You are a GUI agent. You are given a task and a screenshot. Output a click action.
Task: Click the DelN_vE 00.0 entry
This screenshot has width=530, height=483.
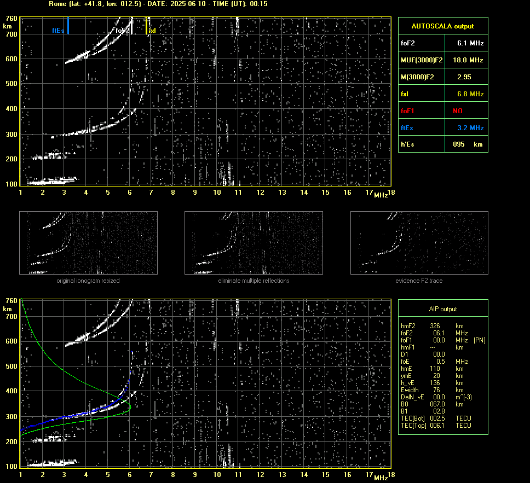coord(436,397)
